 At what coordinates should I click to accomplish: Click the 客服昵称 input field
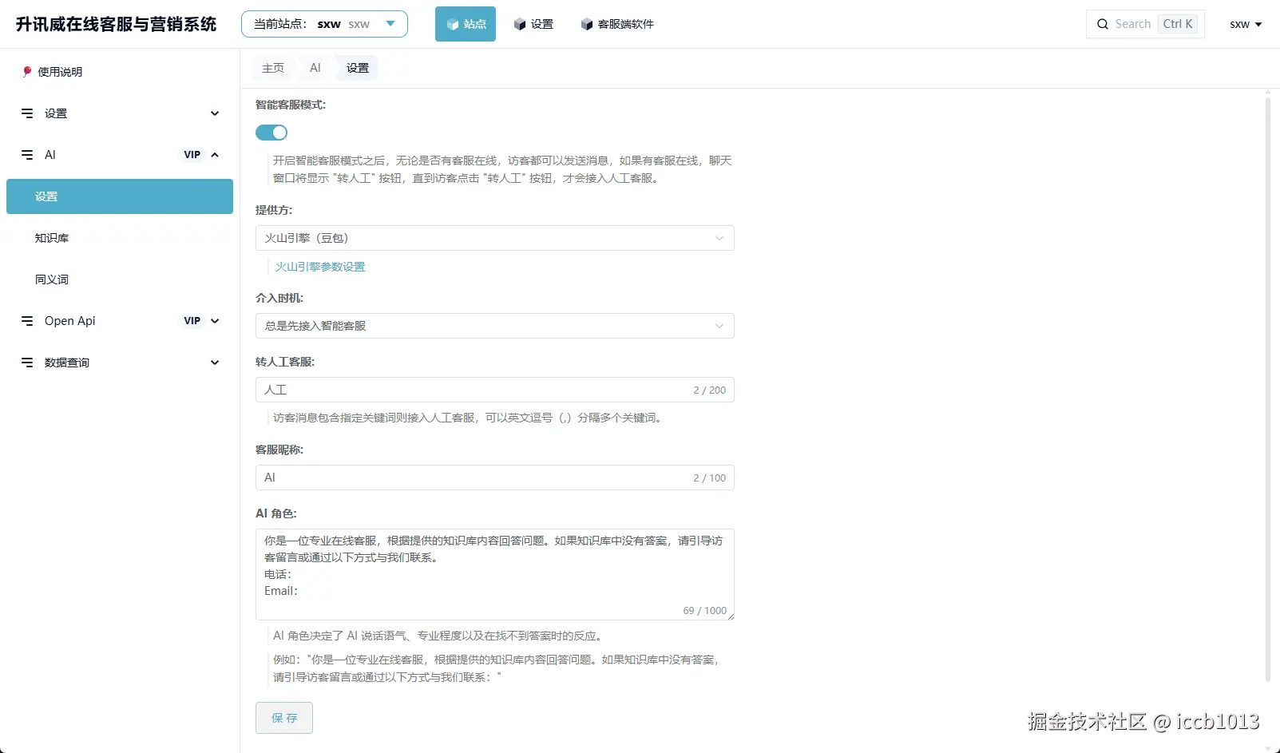(495, 478)
